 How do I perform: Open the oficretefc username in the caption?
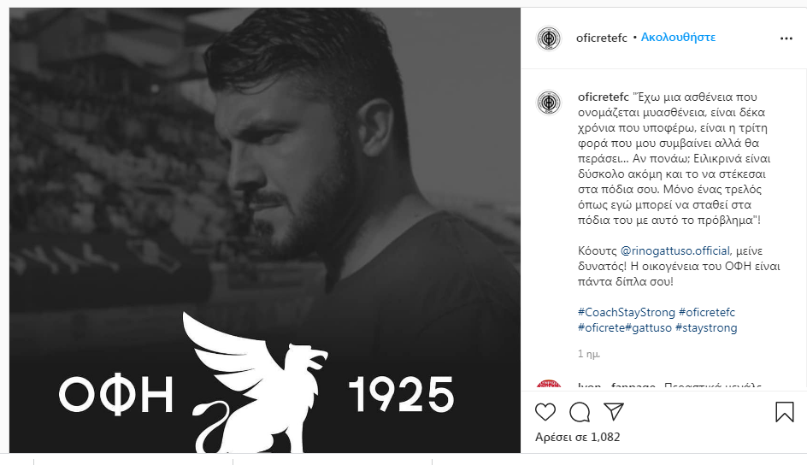pyautogui.click(x=604, y=97)
